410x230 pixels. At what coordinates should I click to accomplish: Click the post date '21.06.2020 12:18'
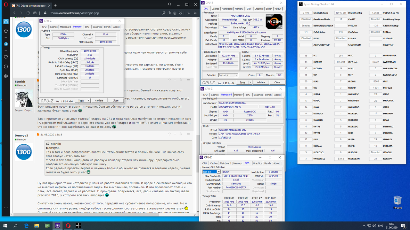point(51,135)
